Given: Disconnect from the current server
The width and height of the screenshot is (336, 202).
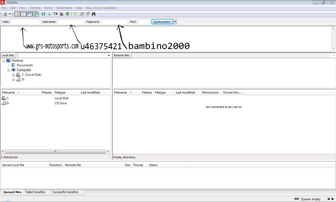Looking at the screenshot, I should (x=61, y=14).
